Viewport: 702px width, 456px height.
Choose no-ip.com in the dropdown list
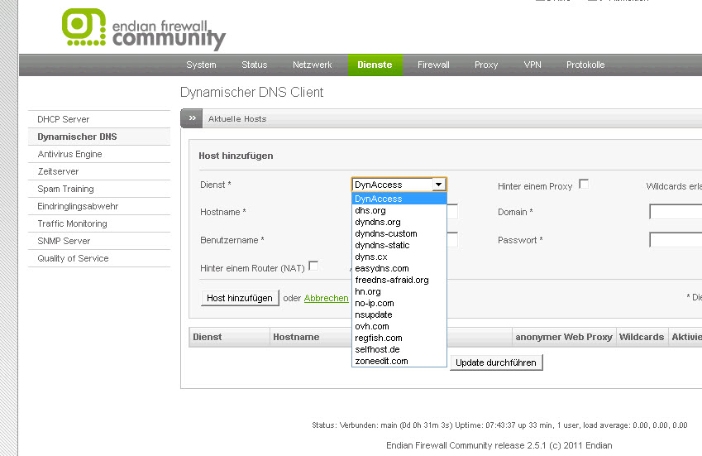click(375, 303)
